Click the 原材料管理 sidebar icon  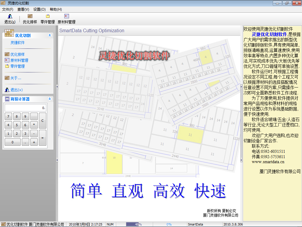tap(7, 60)
